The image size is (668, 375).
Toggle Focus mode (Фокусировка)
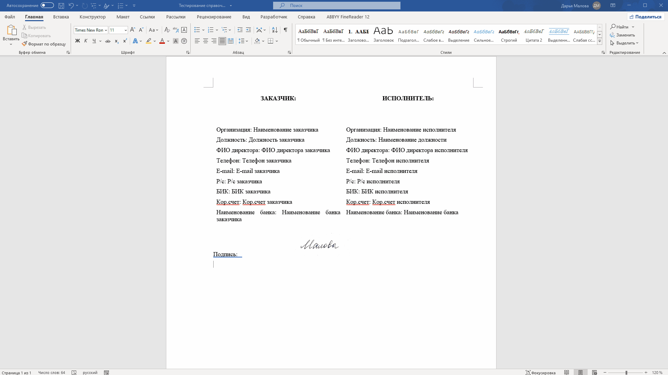pos(540,372)
